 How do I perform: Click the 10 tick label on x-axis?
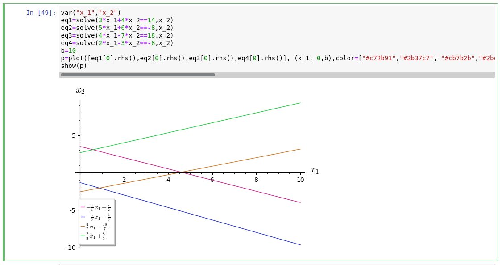(x=300, y=180)
